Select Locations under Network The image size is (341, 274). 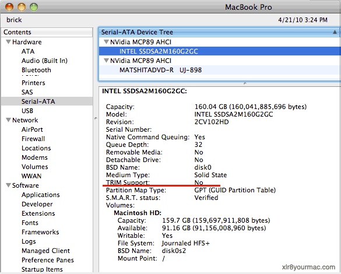(36, 148)
